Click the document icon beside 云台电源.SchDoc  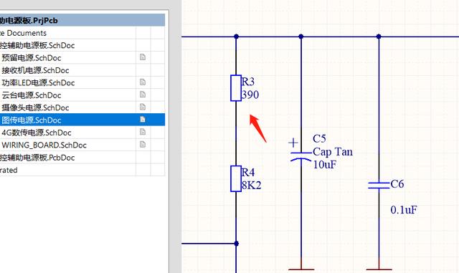click(x=143, y=94)
